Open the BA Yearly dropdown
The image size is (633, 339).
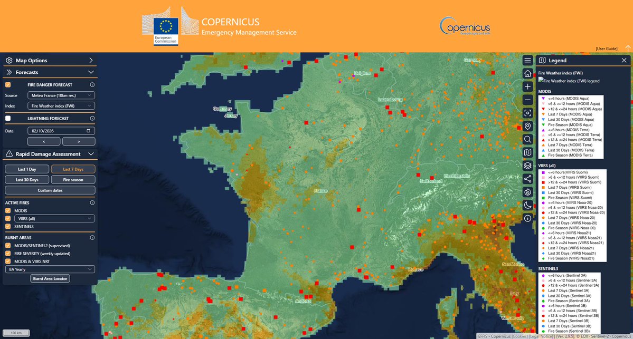tap(50, 269)
